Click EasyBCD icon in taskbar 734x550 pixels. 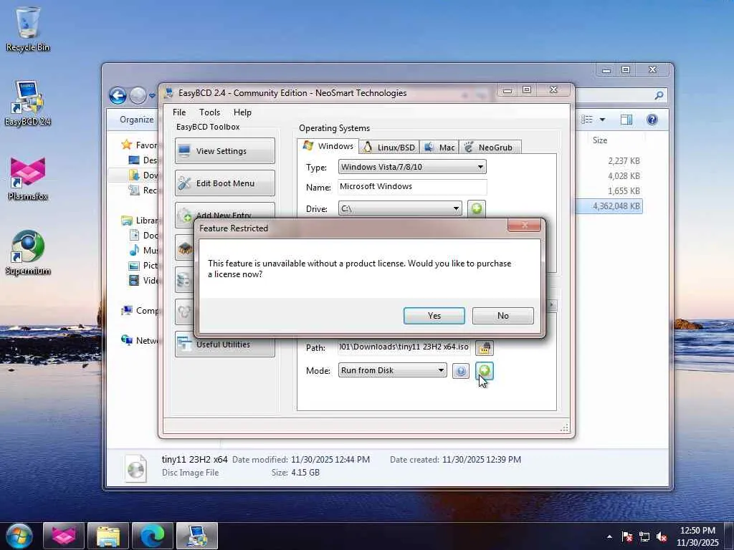click(197, 536)
